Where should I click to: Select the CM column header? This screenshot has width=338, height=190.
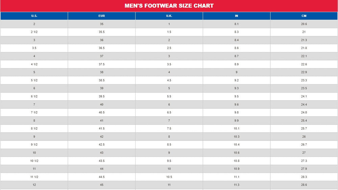click(x=304, y=16)
